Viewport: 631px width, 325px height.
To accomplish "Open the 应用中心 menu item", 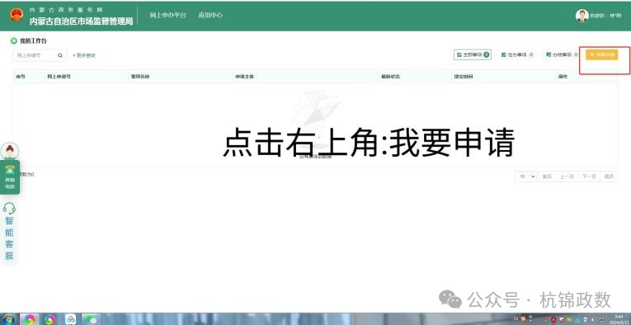I will click(x=210, y=16).
